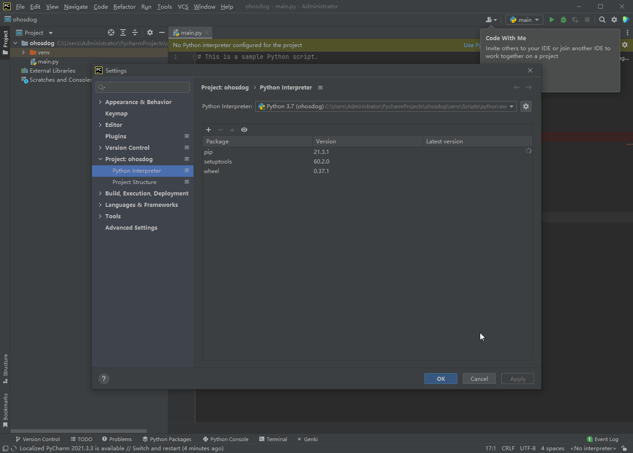Select Project Structure settings page
The height and width of the screenshot is (453, 633).
(134, 182)
